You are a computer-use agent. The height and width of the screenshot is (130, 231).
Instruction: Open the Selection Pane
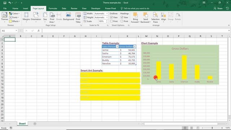tap(155, 17)
